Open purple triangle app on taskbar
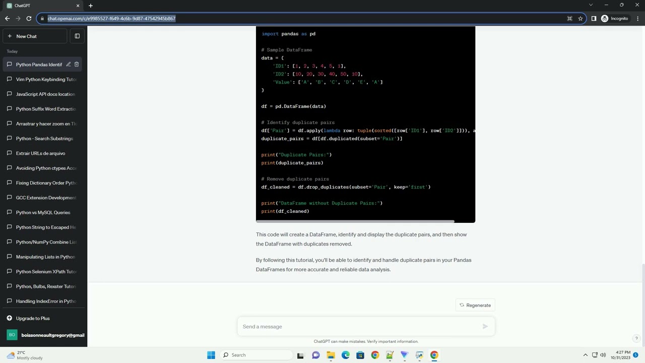This screenshot has width=645, height=363. (404, 355)
